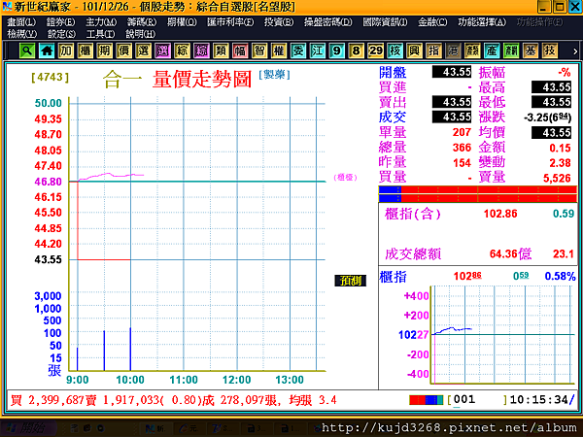Open the 技 technical toolbar icon

point(550,50)
